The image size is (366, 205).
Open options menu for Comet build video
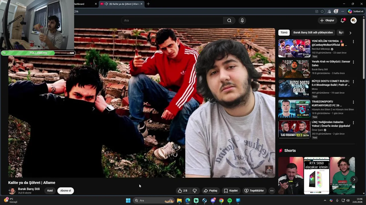click(x=353, y=81)
